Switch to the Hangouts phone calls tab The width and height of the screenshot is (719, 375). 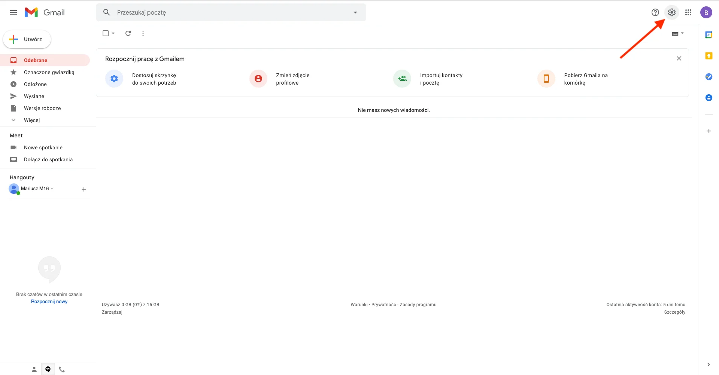point(62,369)
